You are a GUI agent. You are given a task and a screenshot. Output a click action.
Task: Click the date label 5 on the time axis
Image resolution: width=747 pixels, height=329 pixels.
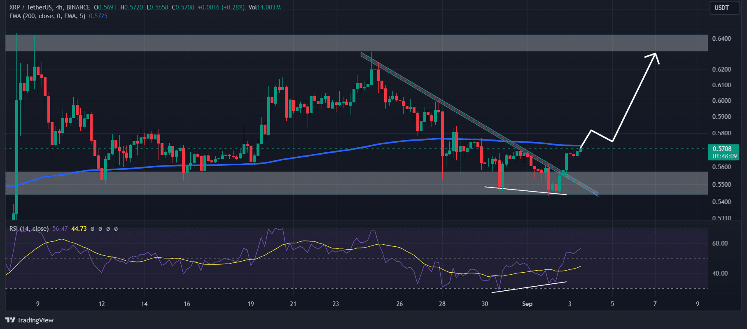612,304
